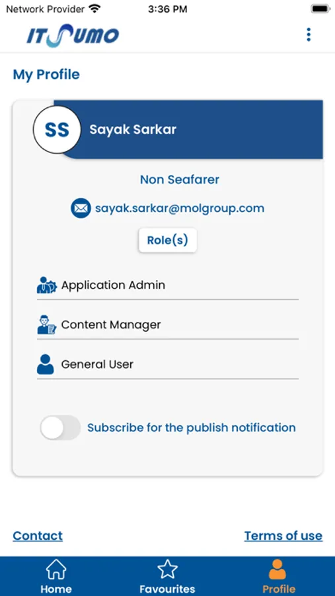Click the General User silhouette icon
Screen dimensions: 335x596
[x=46, y=364]
